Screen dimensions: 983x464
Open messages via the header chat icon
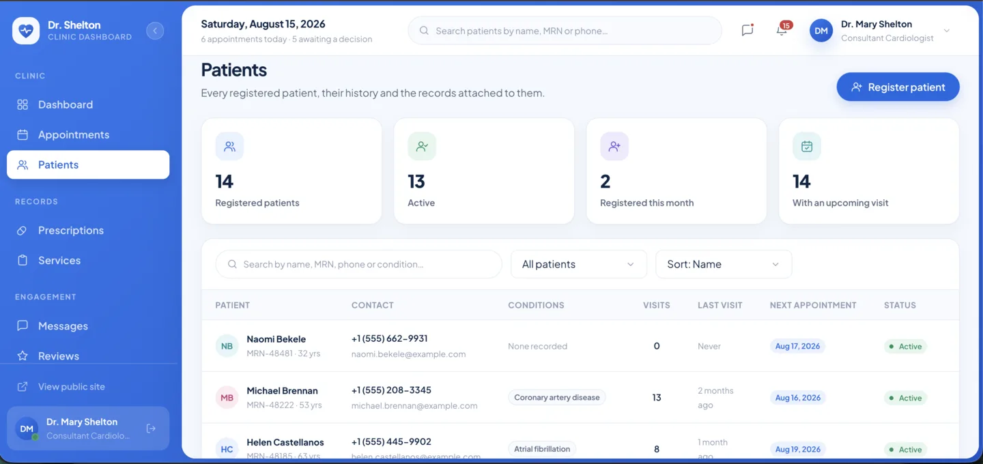point(747,31)
